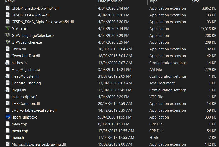Sort by the Type column header
Screen dimensions: 219x147
153,2
